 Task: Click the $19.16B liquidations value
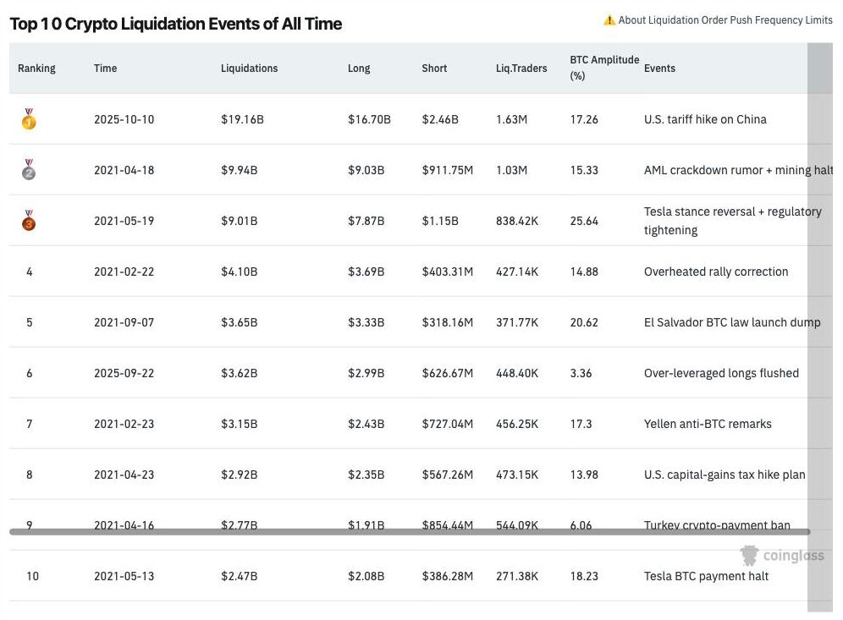242,119
